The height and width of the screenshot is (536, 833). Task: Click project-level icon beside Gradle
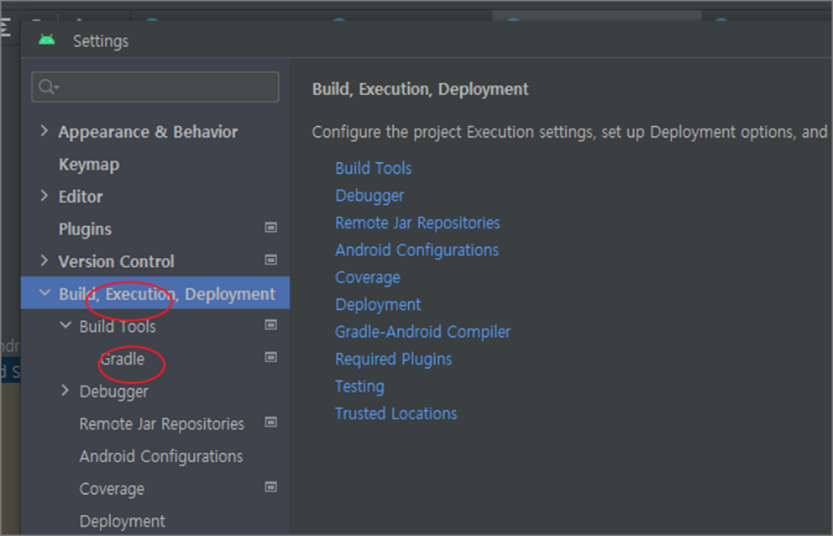coord(271,358)
